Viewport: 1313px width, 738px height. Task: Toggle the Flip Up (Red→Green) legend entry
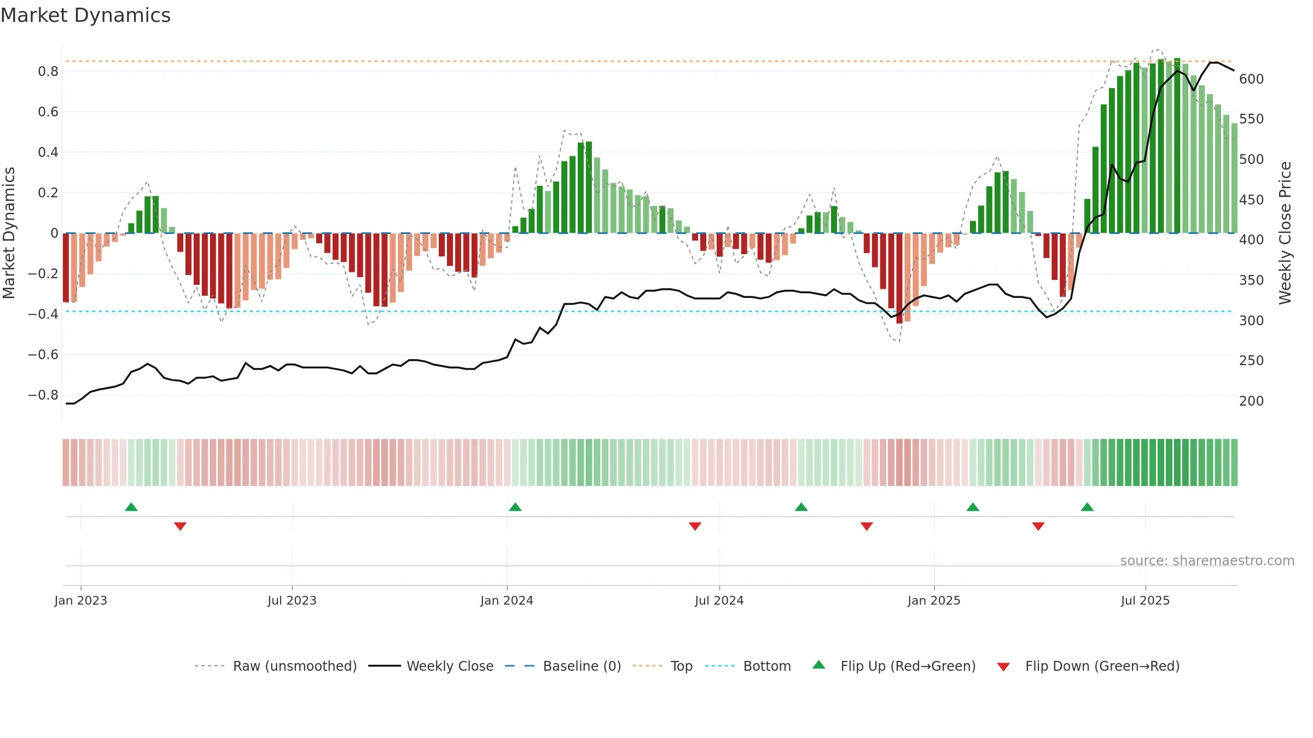click(894, 666)
